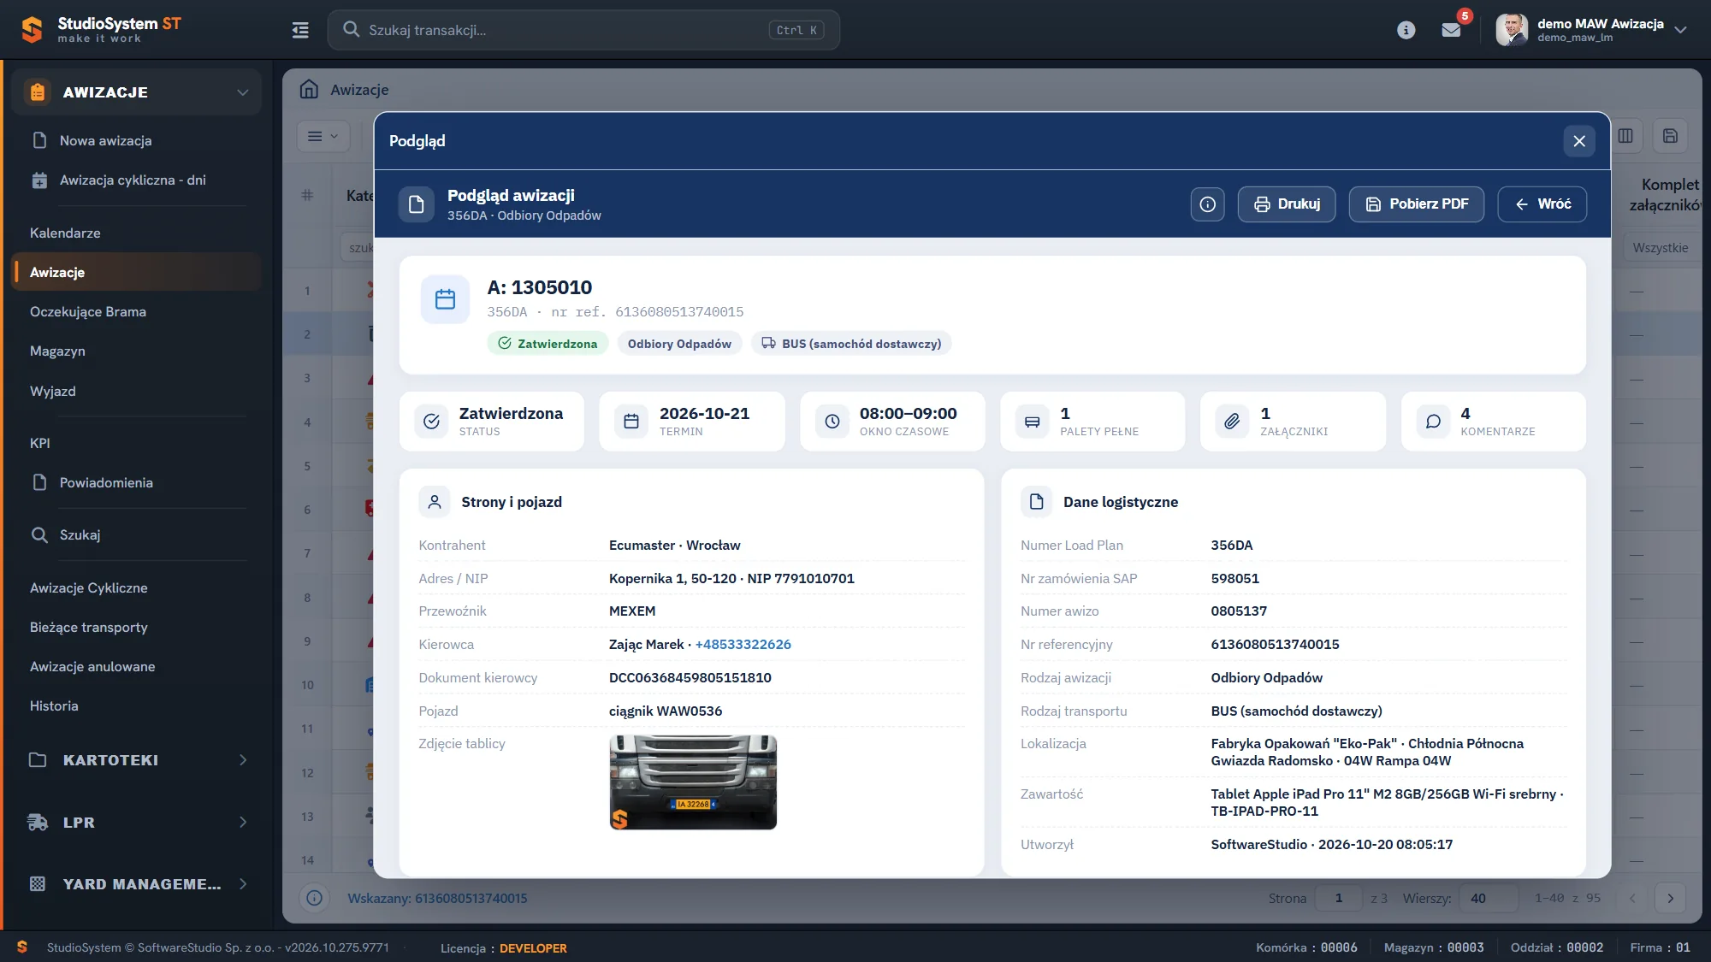Click the info circle button in preview header
Viewport: 1711px width, 962px height.
point(1207,204)
